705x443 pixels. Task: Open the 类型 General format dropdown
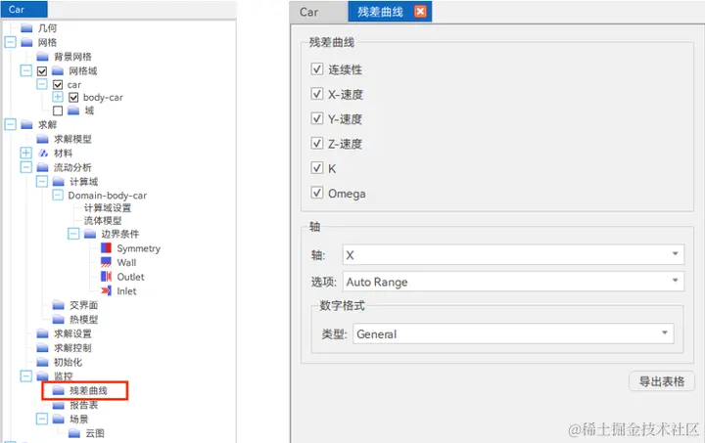513,333
